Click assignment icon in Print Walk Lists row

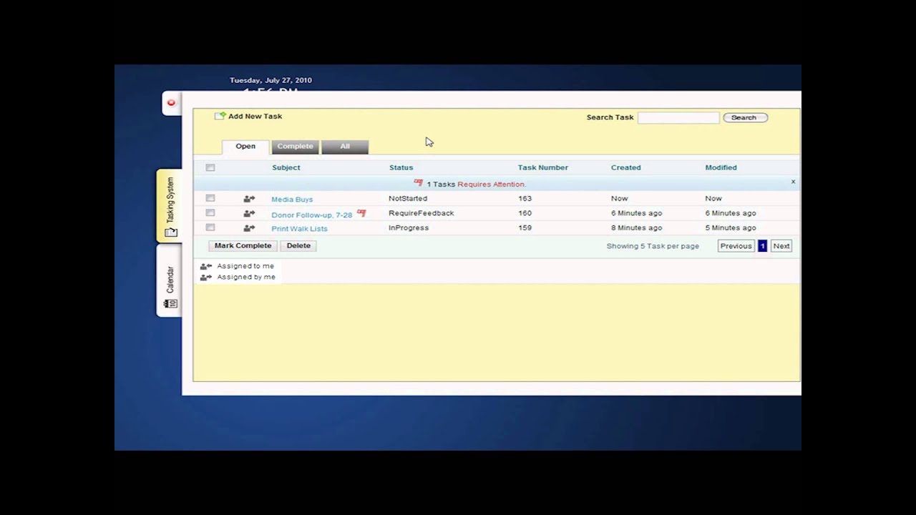[x=249, y=228]
